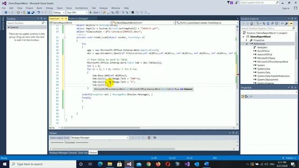Screen dimensions: 299x168
Task: Select the AcroPDFLib reference
Action: coord(263,51)
